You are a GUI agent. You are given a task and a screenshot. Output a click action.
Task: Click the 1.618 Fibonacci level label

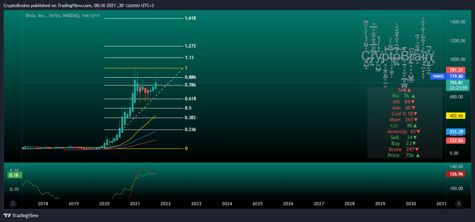pyautogui.click(x=190, y=18)
